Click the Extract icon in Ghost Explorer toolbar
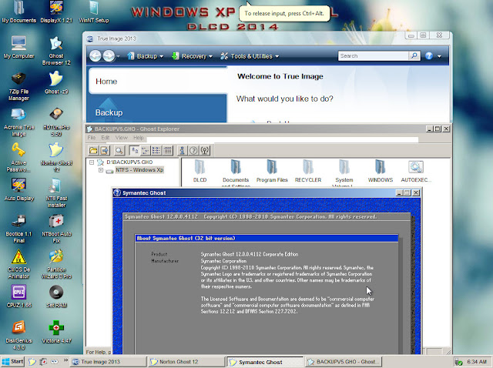This screenshot has width=493, height=368. point(105,151)
